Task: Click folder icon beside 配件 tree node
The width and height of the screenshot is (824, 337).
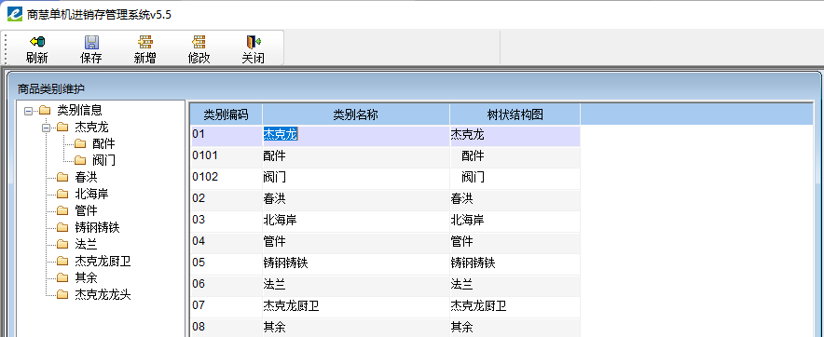Action: [x=80, y=143]
